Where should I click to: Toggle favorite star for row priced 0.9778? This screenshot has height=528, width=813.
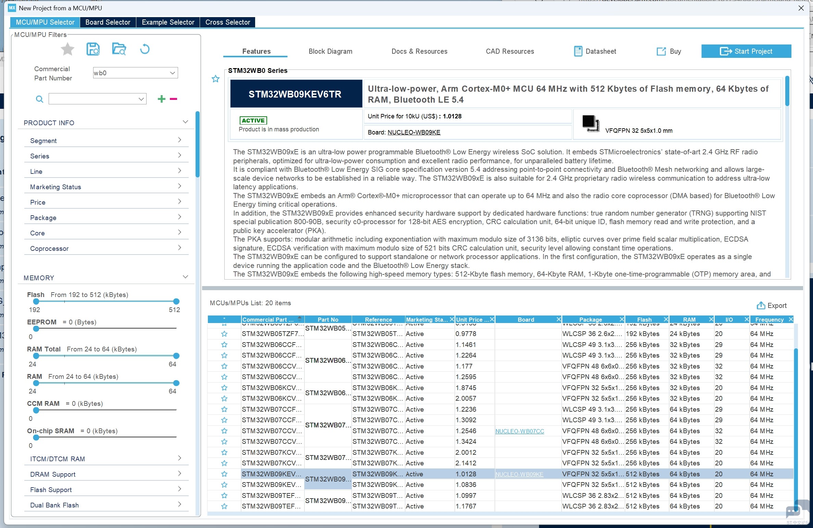[224, 334]
